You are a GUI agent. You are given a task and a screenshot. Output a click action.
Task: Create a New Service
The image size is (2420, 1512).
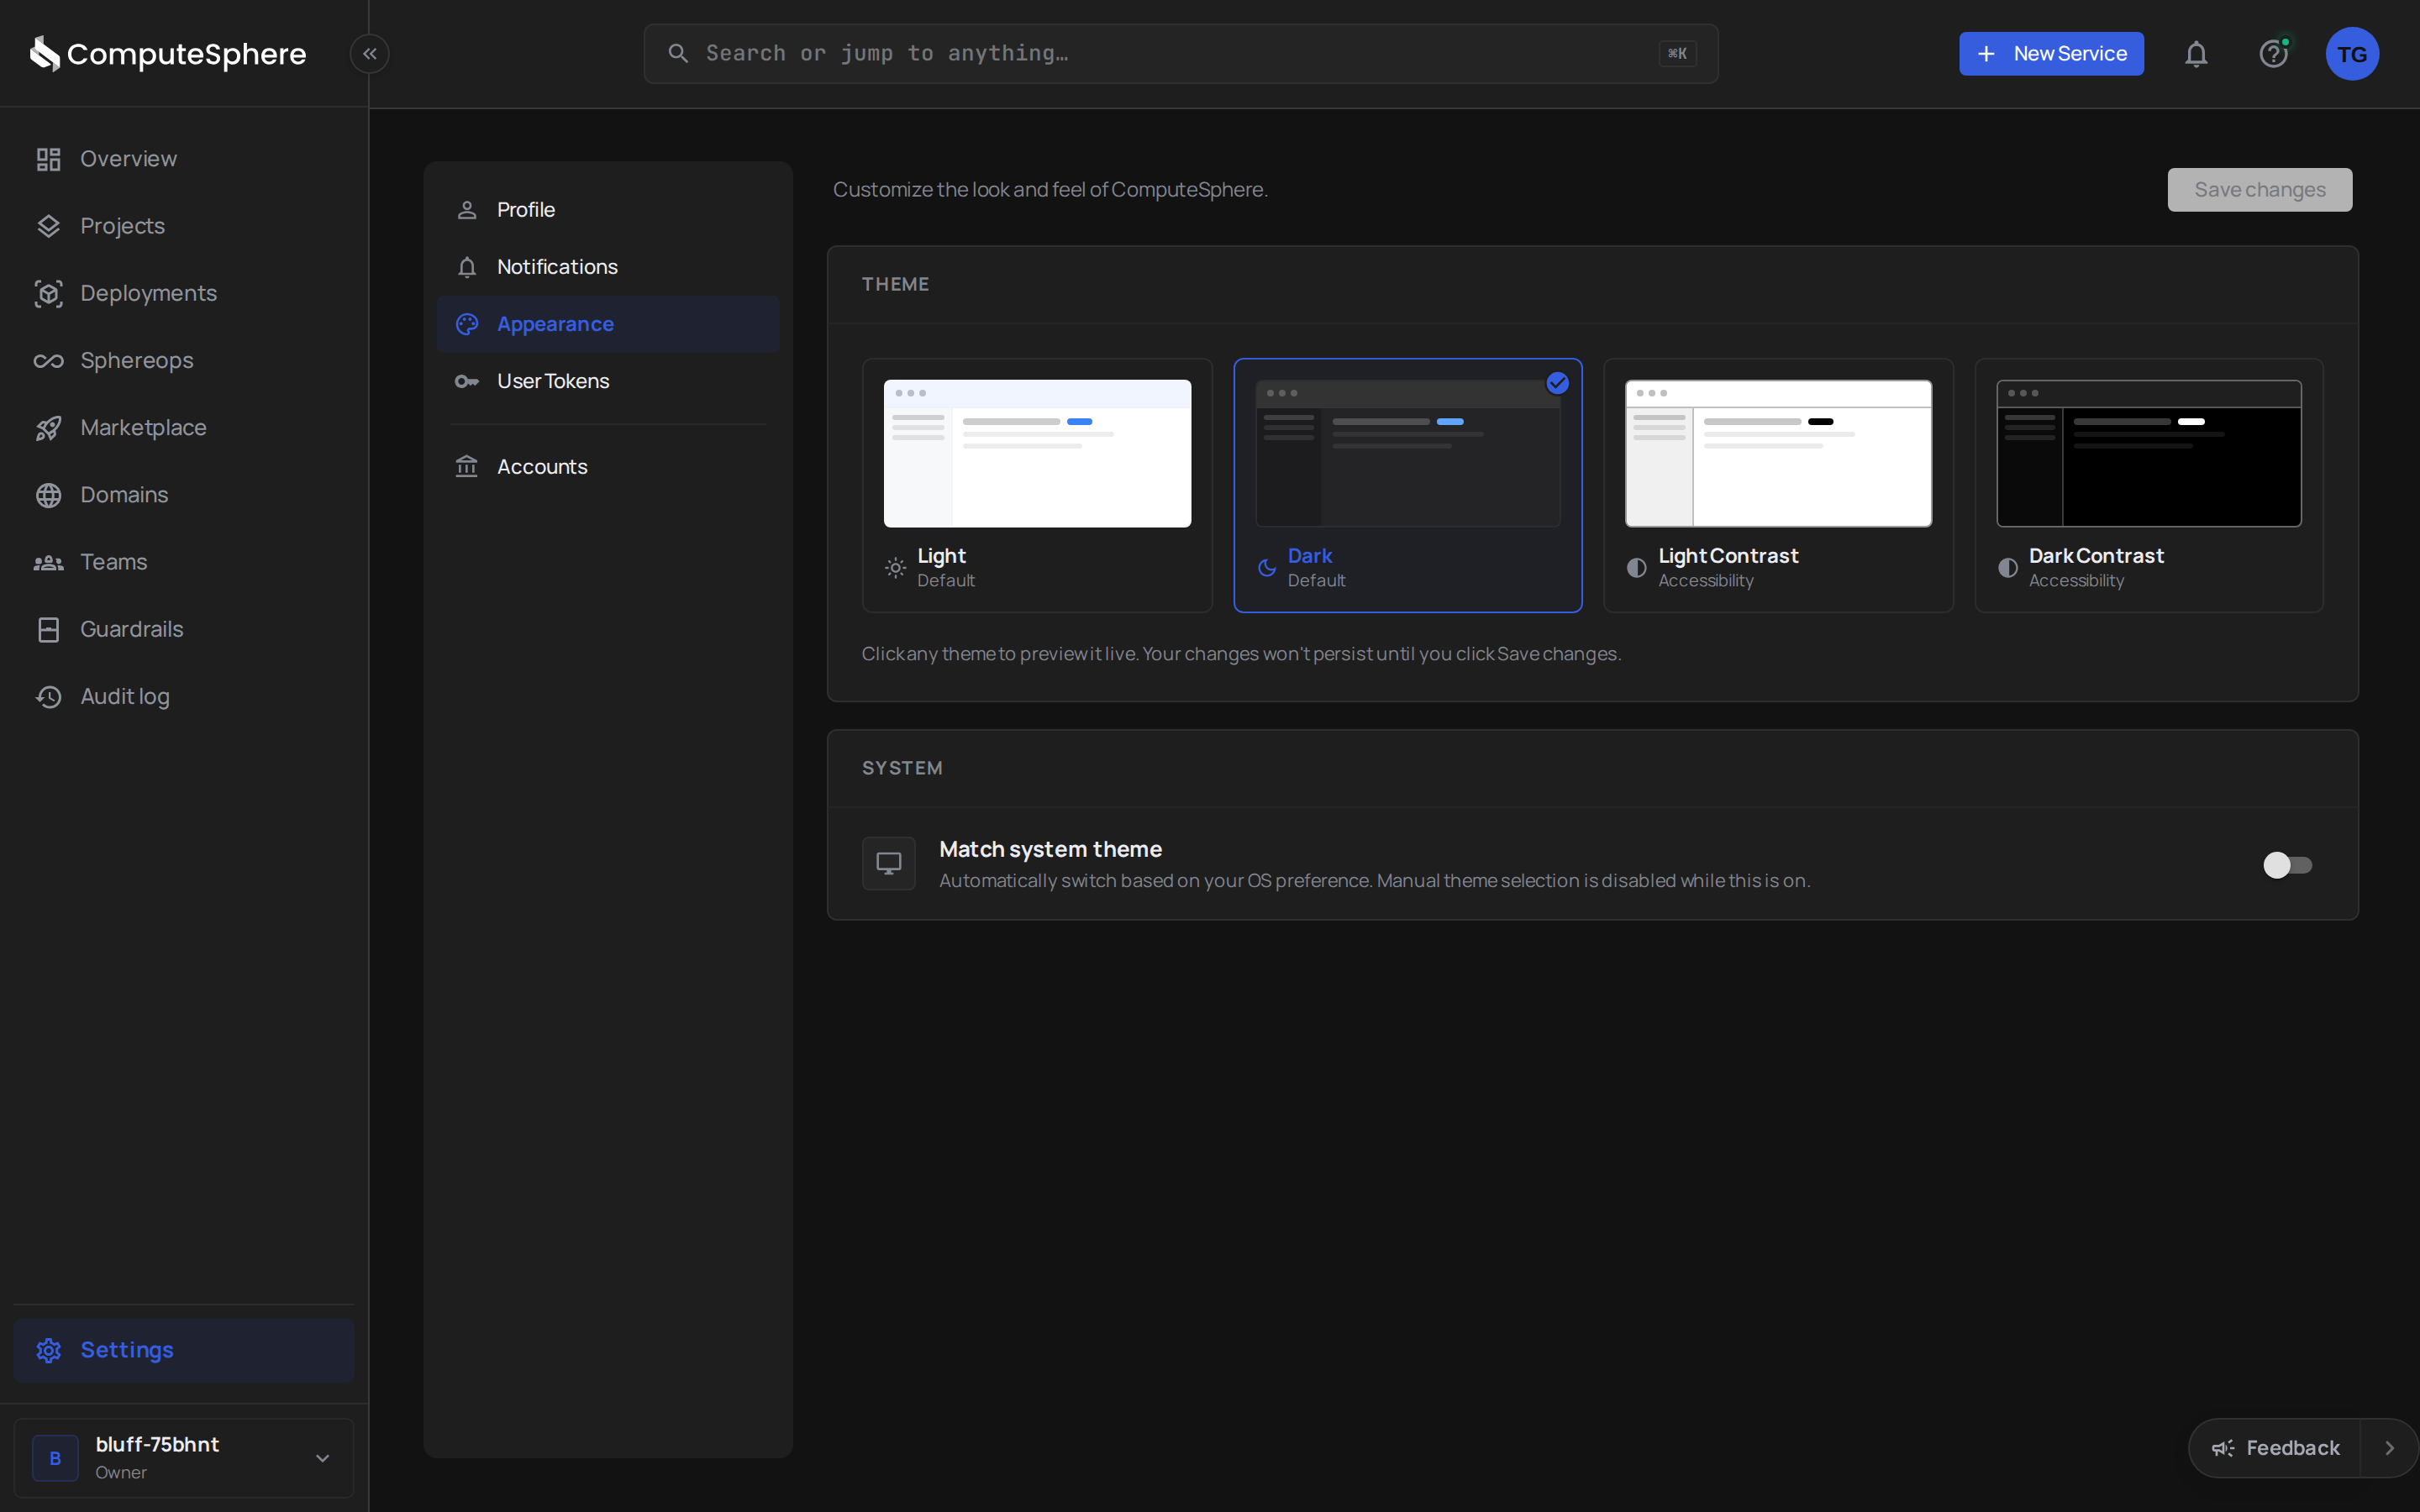pos(2051,54)
